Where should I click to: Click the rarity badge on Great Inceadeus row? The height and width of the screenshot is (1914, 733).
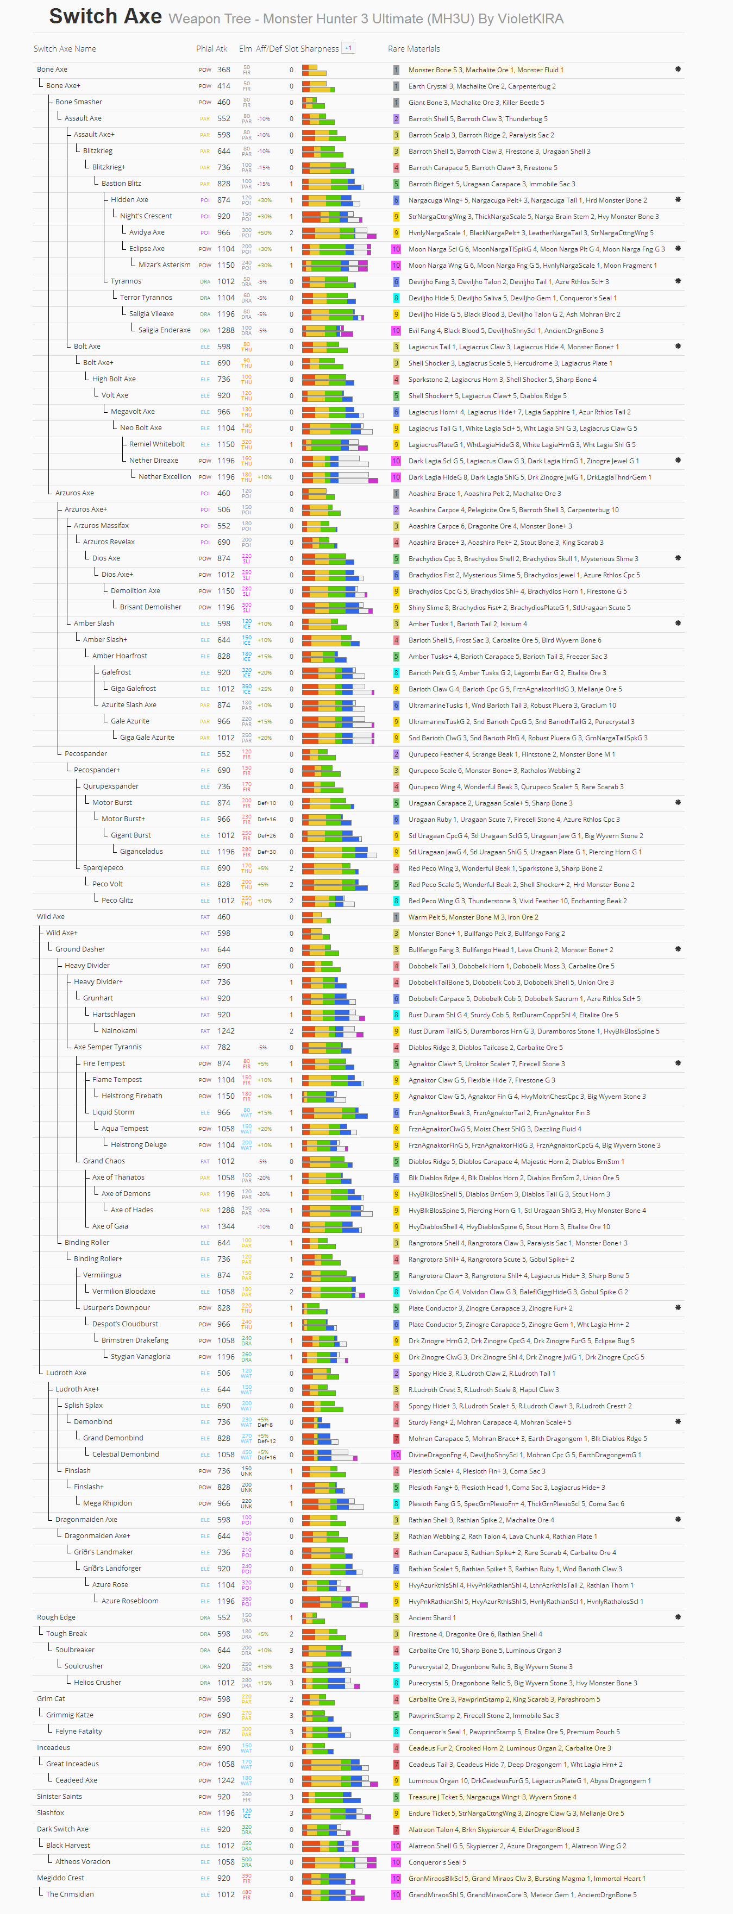[x=396, y=1765]
